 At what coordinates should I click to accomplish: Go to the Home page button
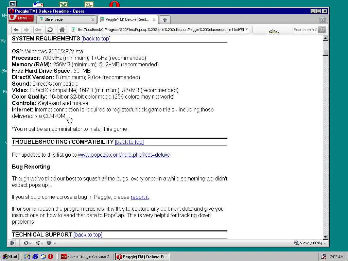(62, 30)
